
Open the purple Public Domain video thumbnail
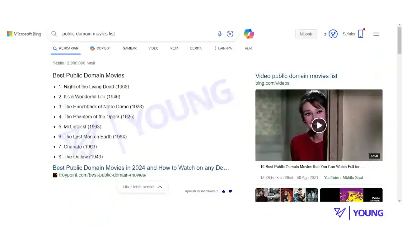pyautogui.click(x=351, y=195)
